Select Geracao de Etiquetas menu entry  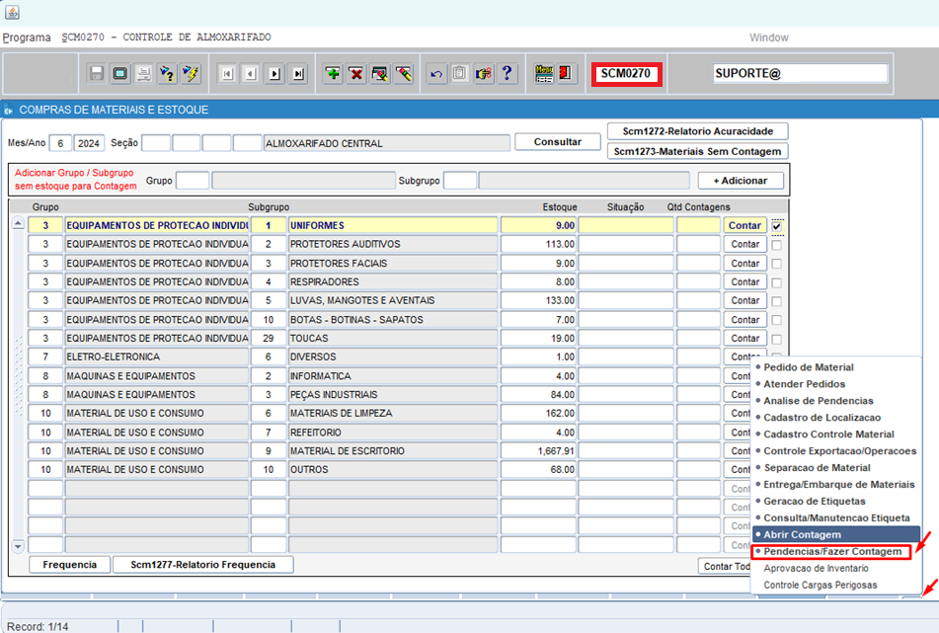[x=814, y=502]
